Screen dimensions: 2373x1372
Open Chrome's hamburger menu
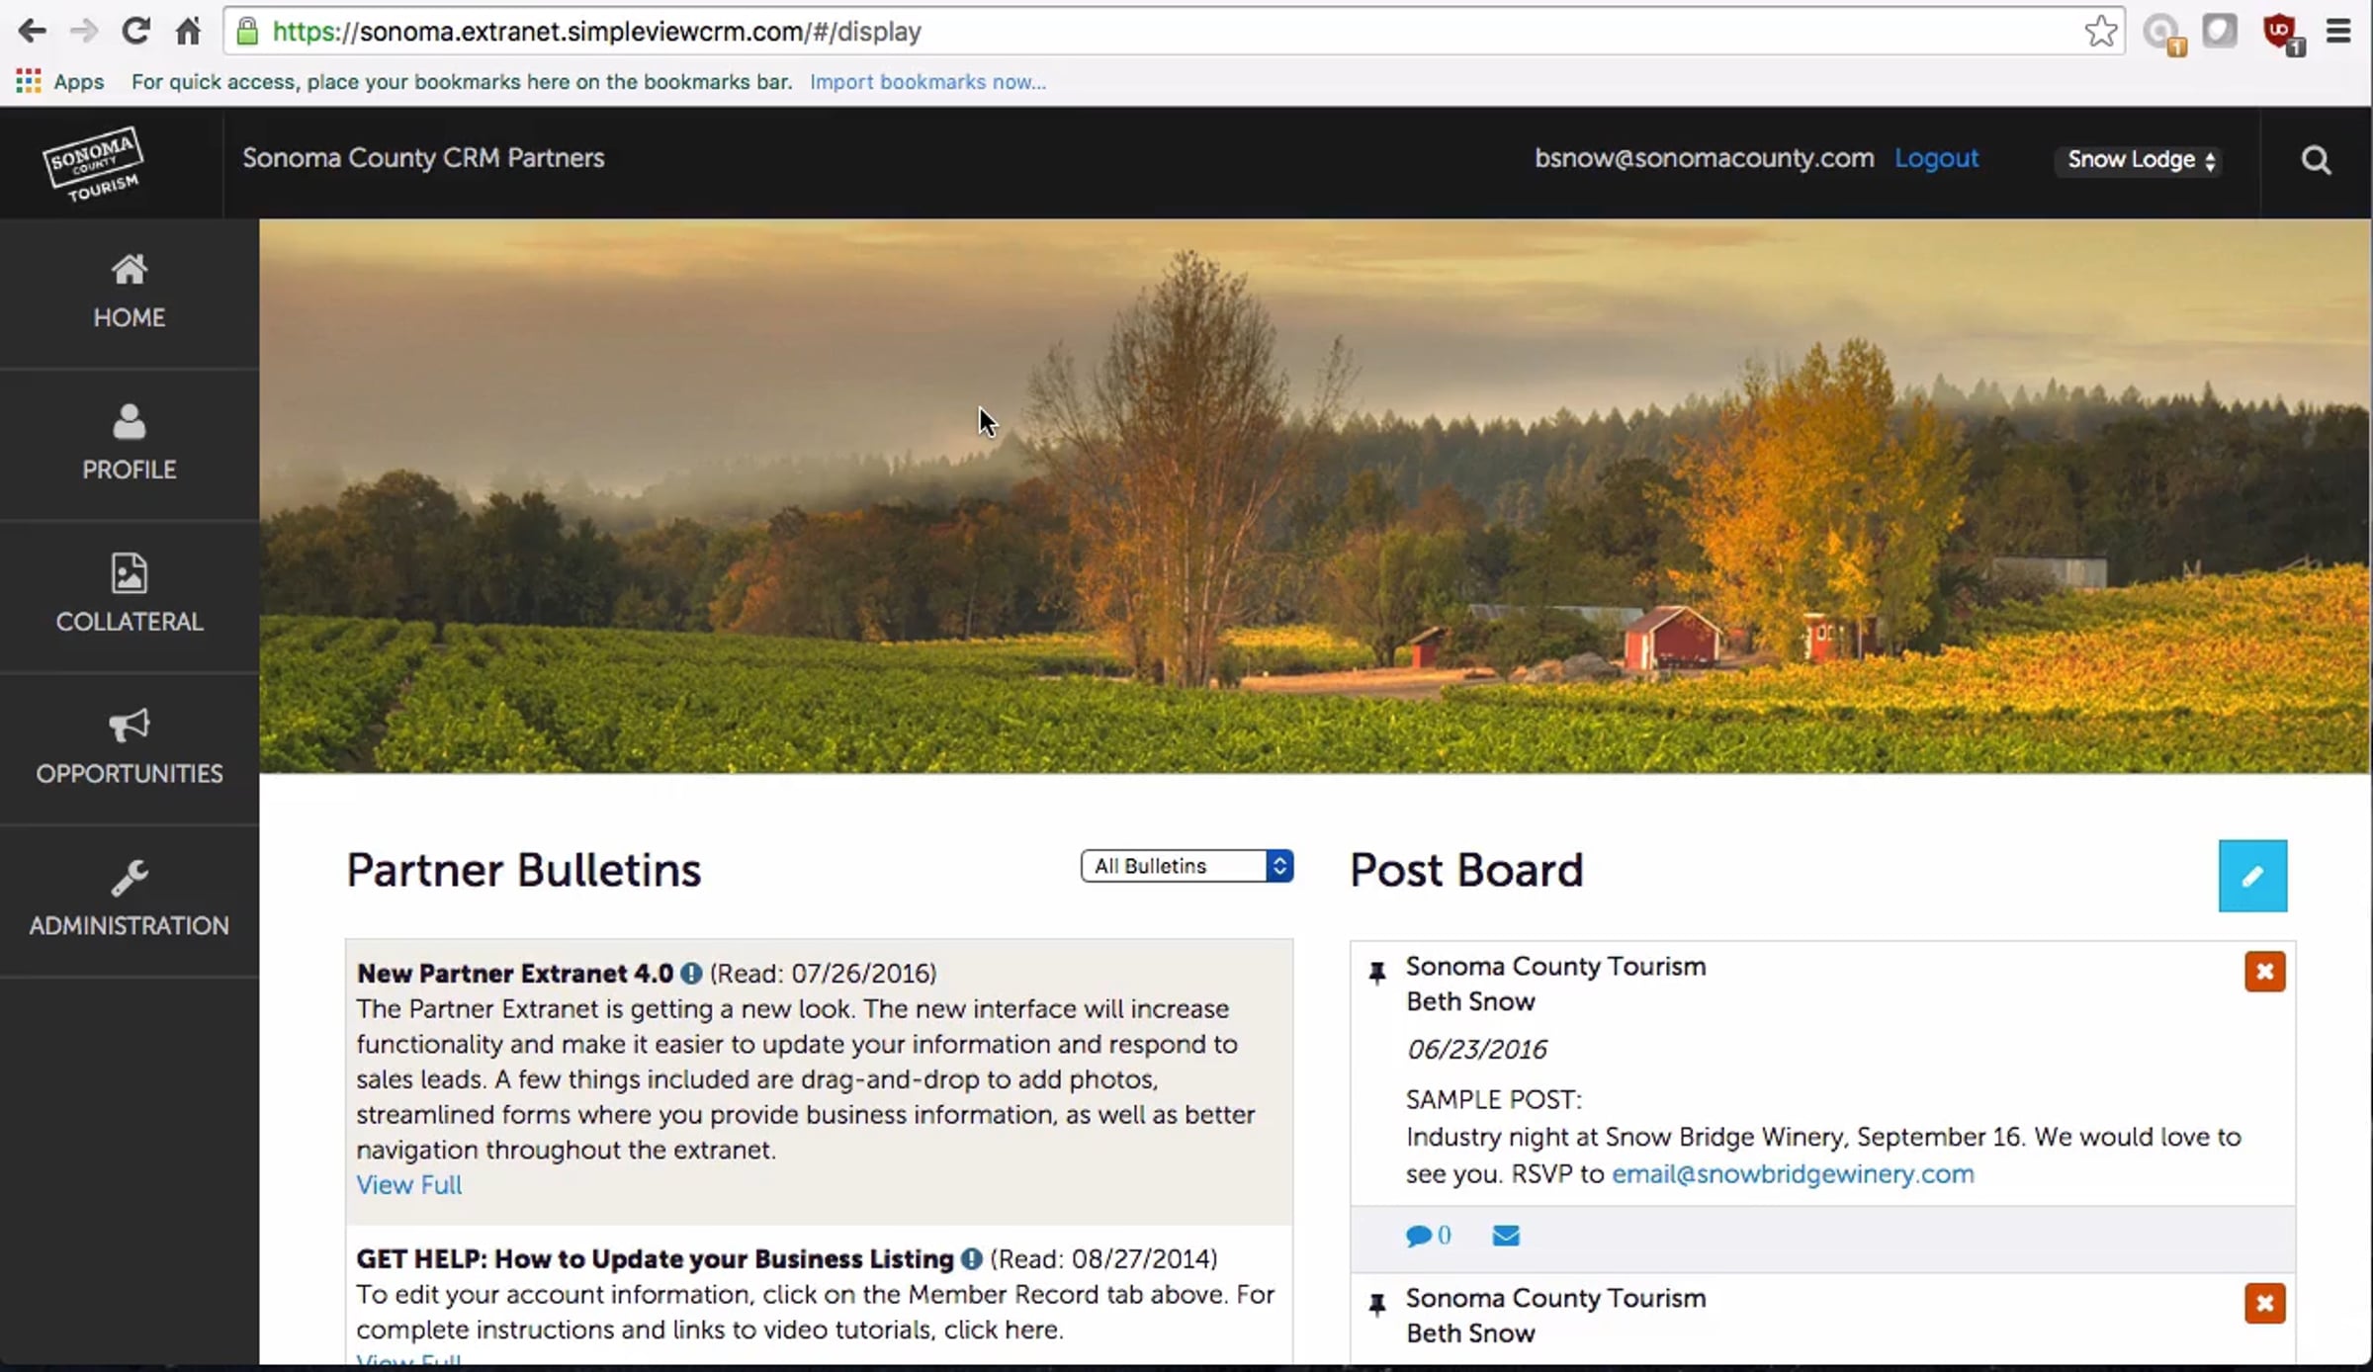click(x=2337, y=32)
